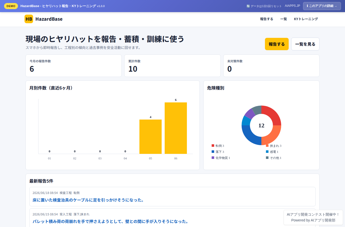345x227 pixels.
Task: Click light-blue 感電 legend swatch
Action: (267, 152)
